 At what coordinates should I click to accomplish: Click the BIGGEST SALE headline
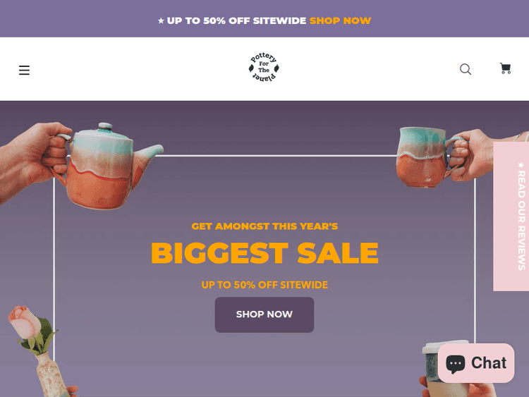(264, 253)
